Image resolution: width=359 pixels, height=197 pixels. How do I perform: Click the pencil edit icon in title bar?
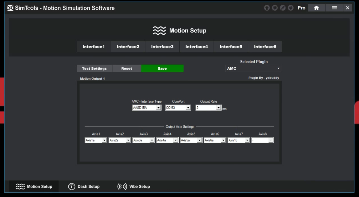tap(282, 8)
